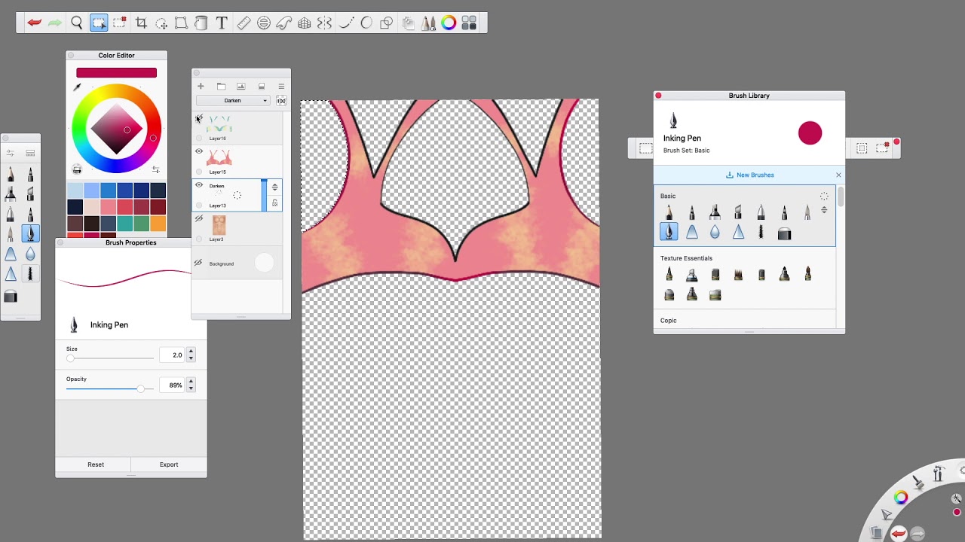The height and width of the screenshot is (542, 965).
Task: Select the Pencil brush in Basic set
Action: (669, 214)
